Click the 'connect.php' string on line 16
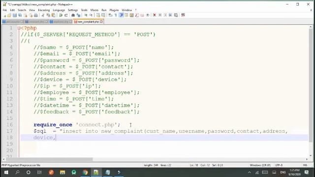This screenshot has height=177, width=315. point(96,124)
